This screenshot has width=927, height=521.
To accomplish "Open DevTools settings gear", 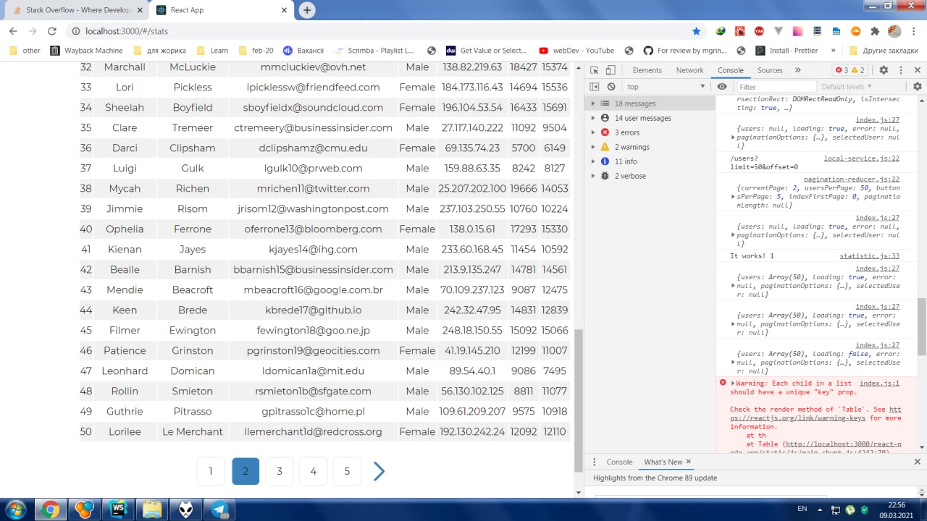I will [x=884, y=70].
